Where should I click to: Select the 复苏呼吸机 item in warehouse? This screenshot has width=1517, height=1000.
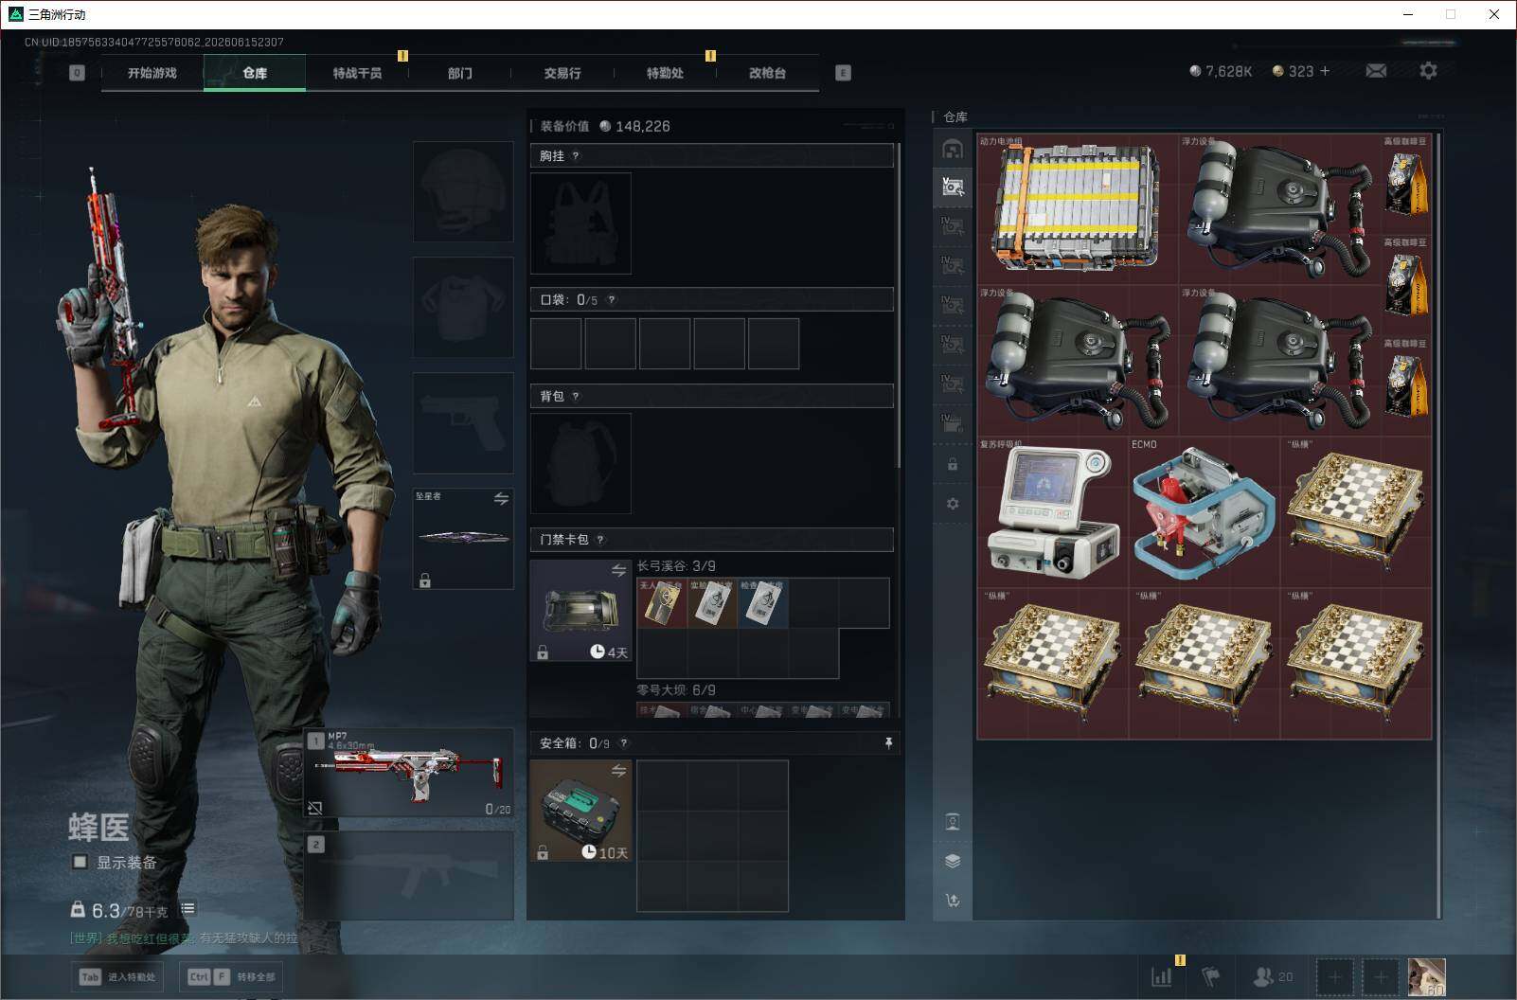tap(1052, 511)
